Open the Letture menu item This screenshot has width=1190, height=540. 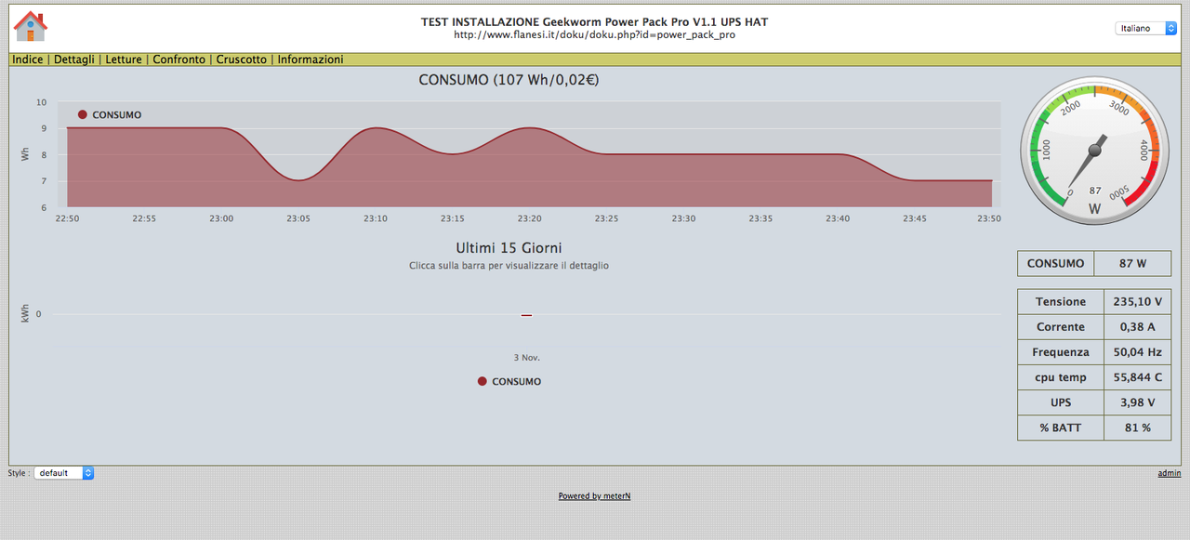click(124, 59)
